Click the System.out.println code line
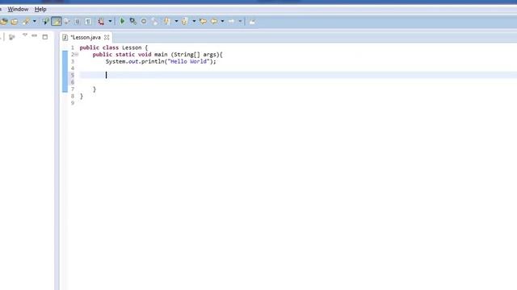 pos(161,61)
